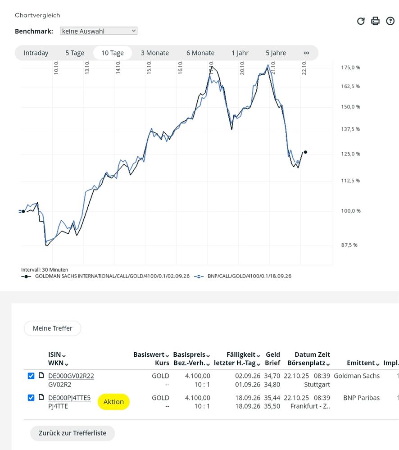Open the DE000PJ4TTE5 ISIN link
The height and width of the screenshot is (450, 399).
pyautogui.click(x=69, y=398)
